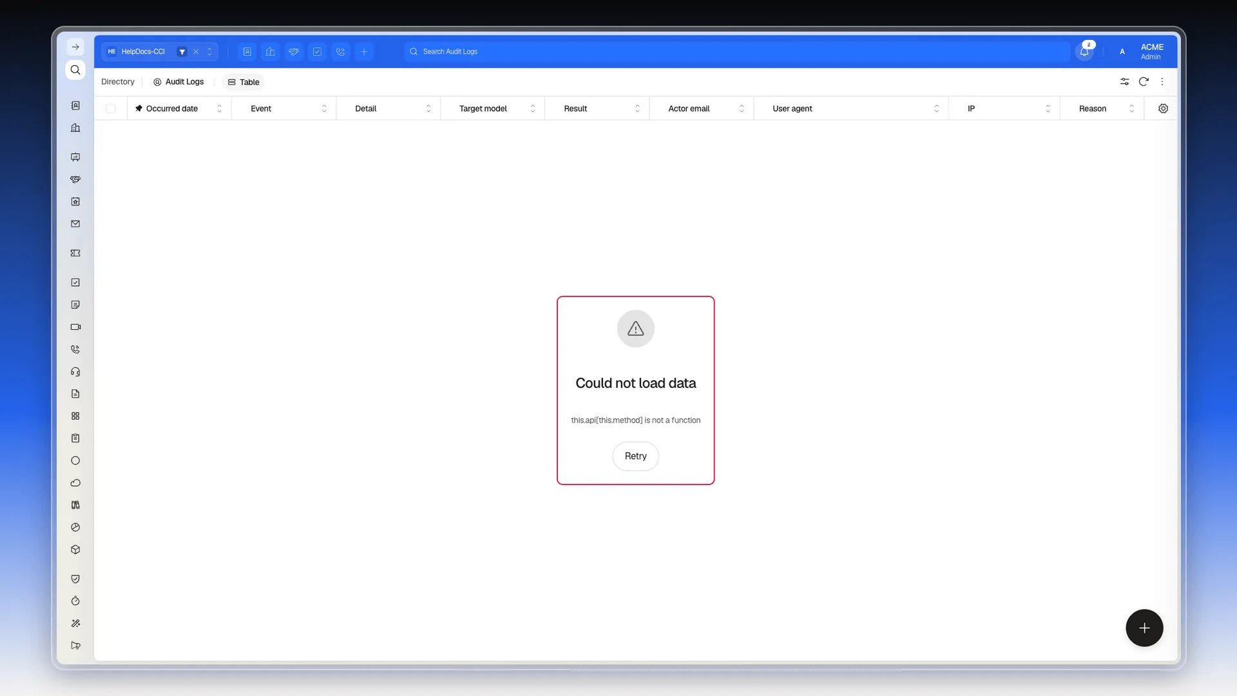Sort by Event column arrows
The width and height of the screenshot is (1237, 696).
(x=324, y=108)
